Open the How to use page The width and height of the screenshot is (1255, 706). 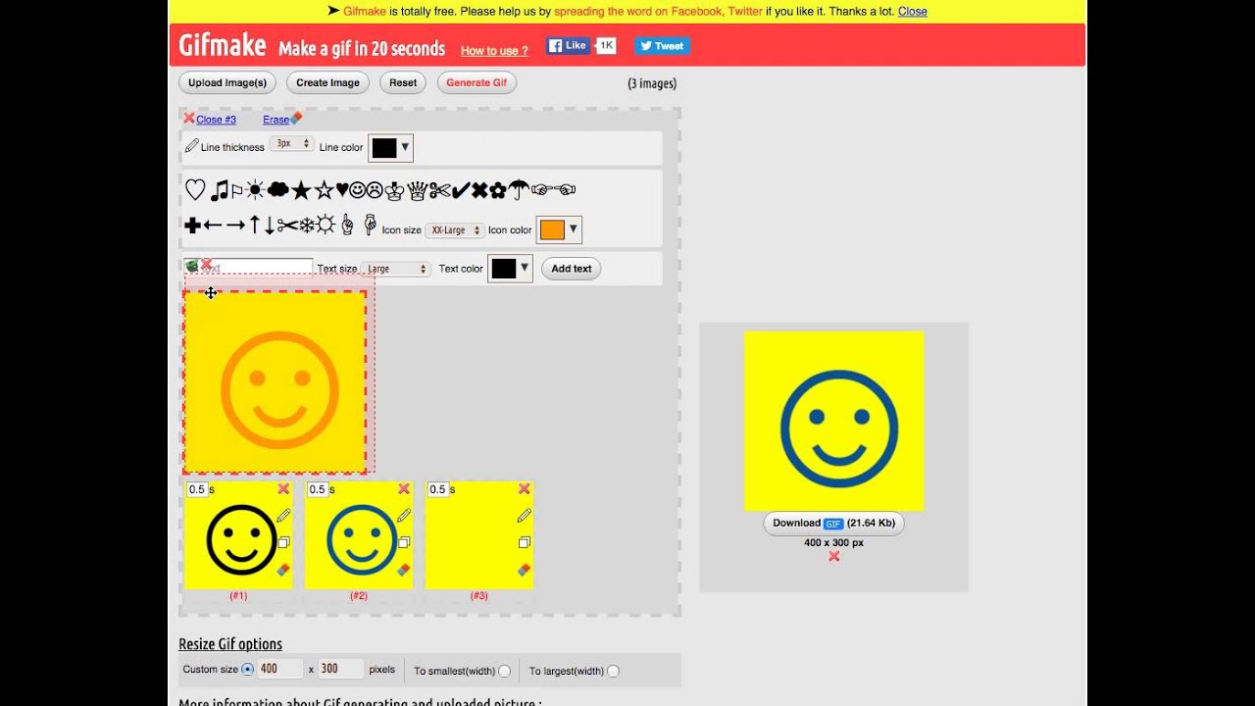point(494,50)
